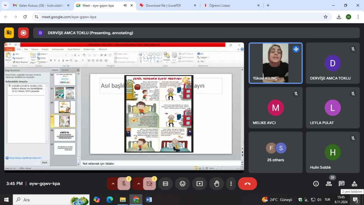This screenshot has height=205, width=364.
Task: Show the participants people panel
Action: pos(328,184)
